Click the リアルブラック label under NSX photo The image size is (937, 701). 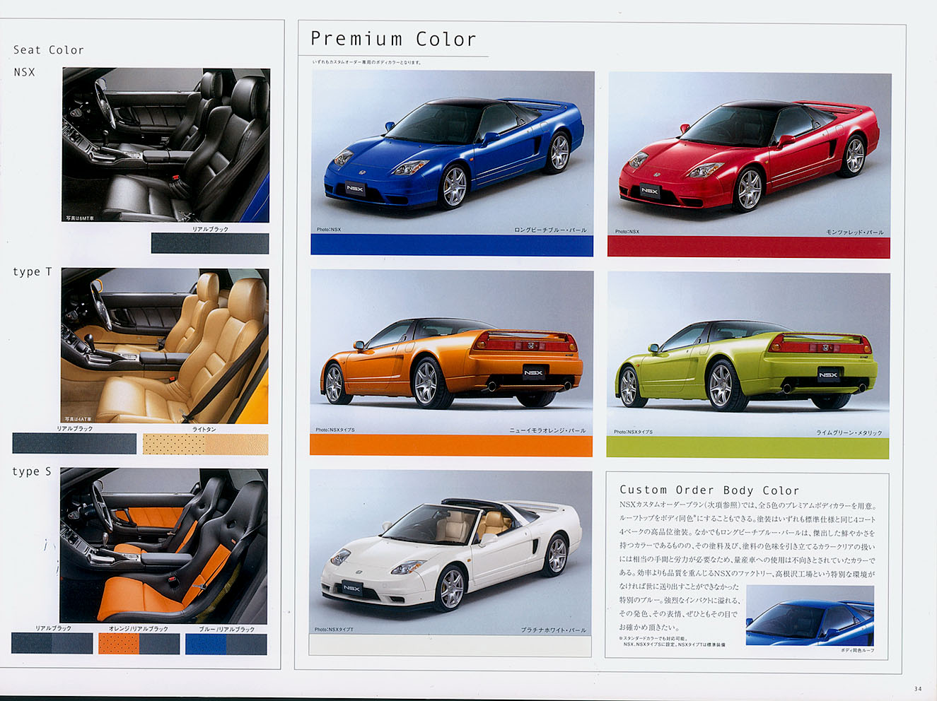210,229
